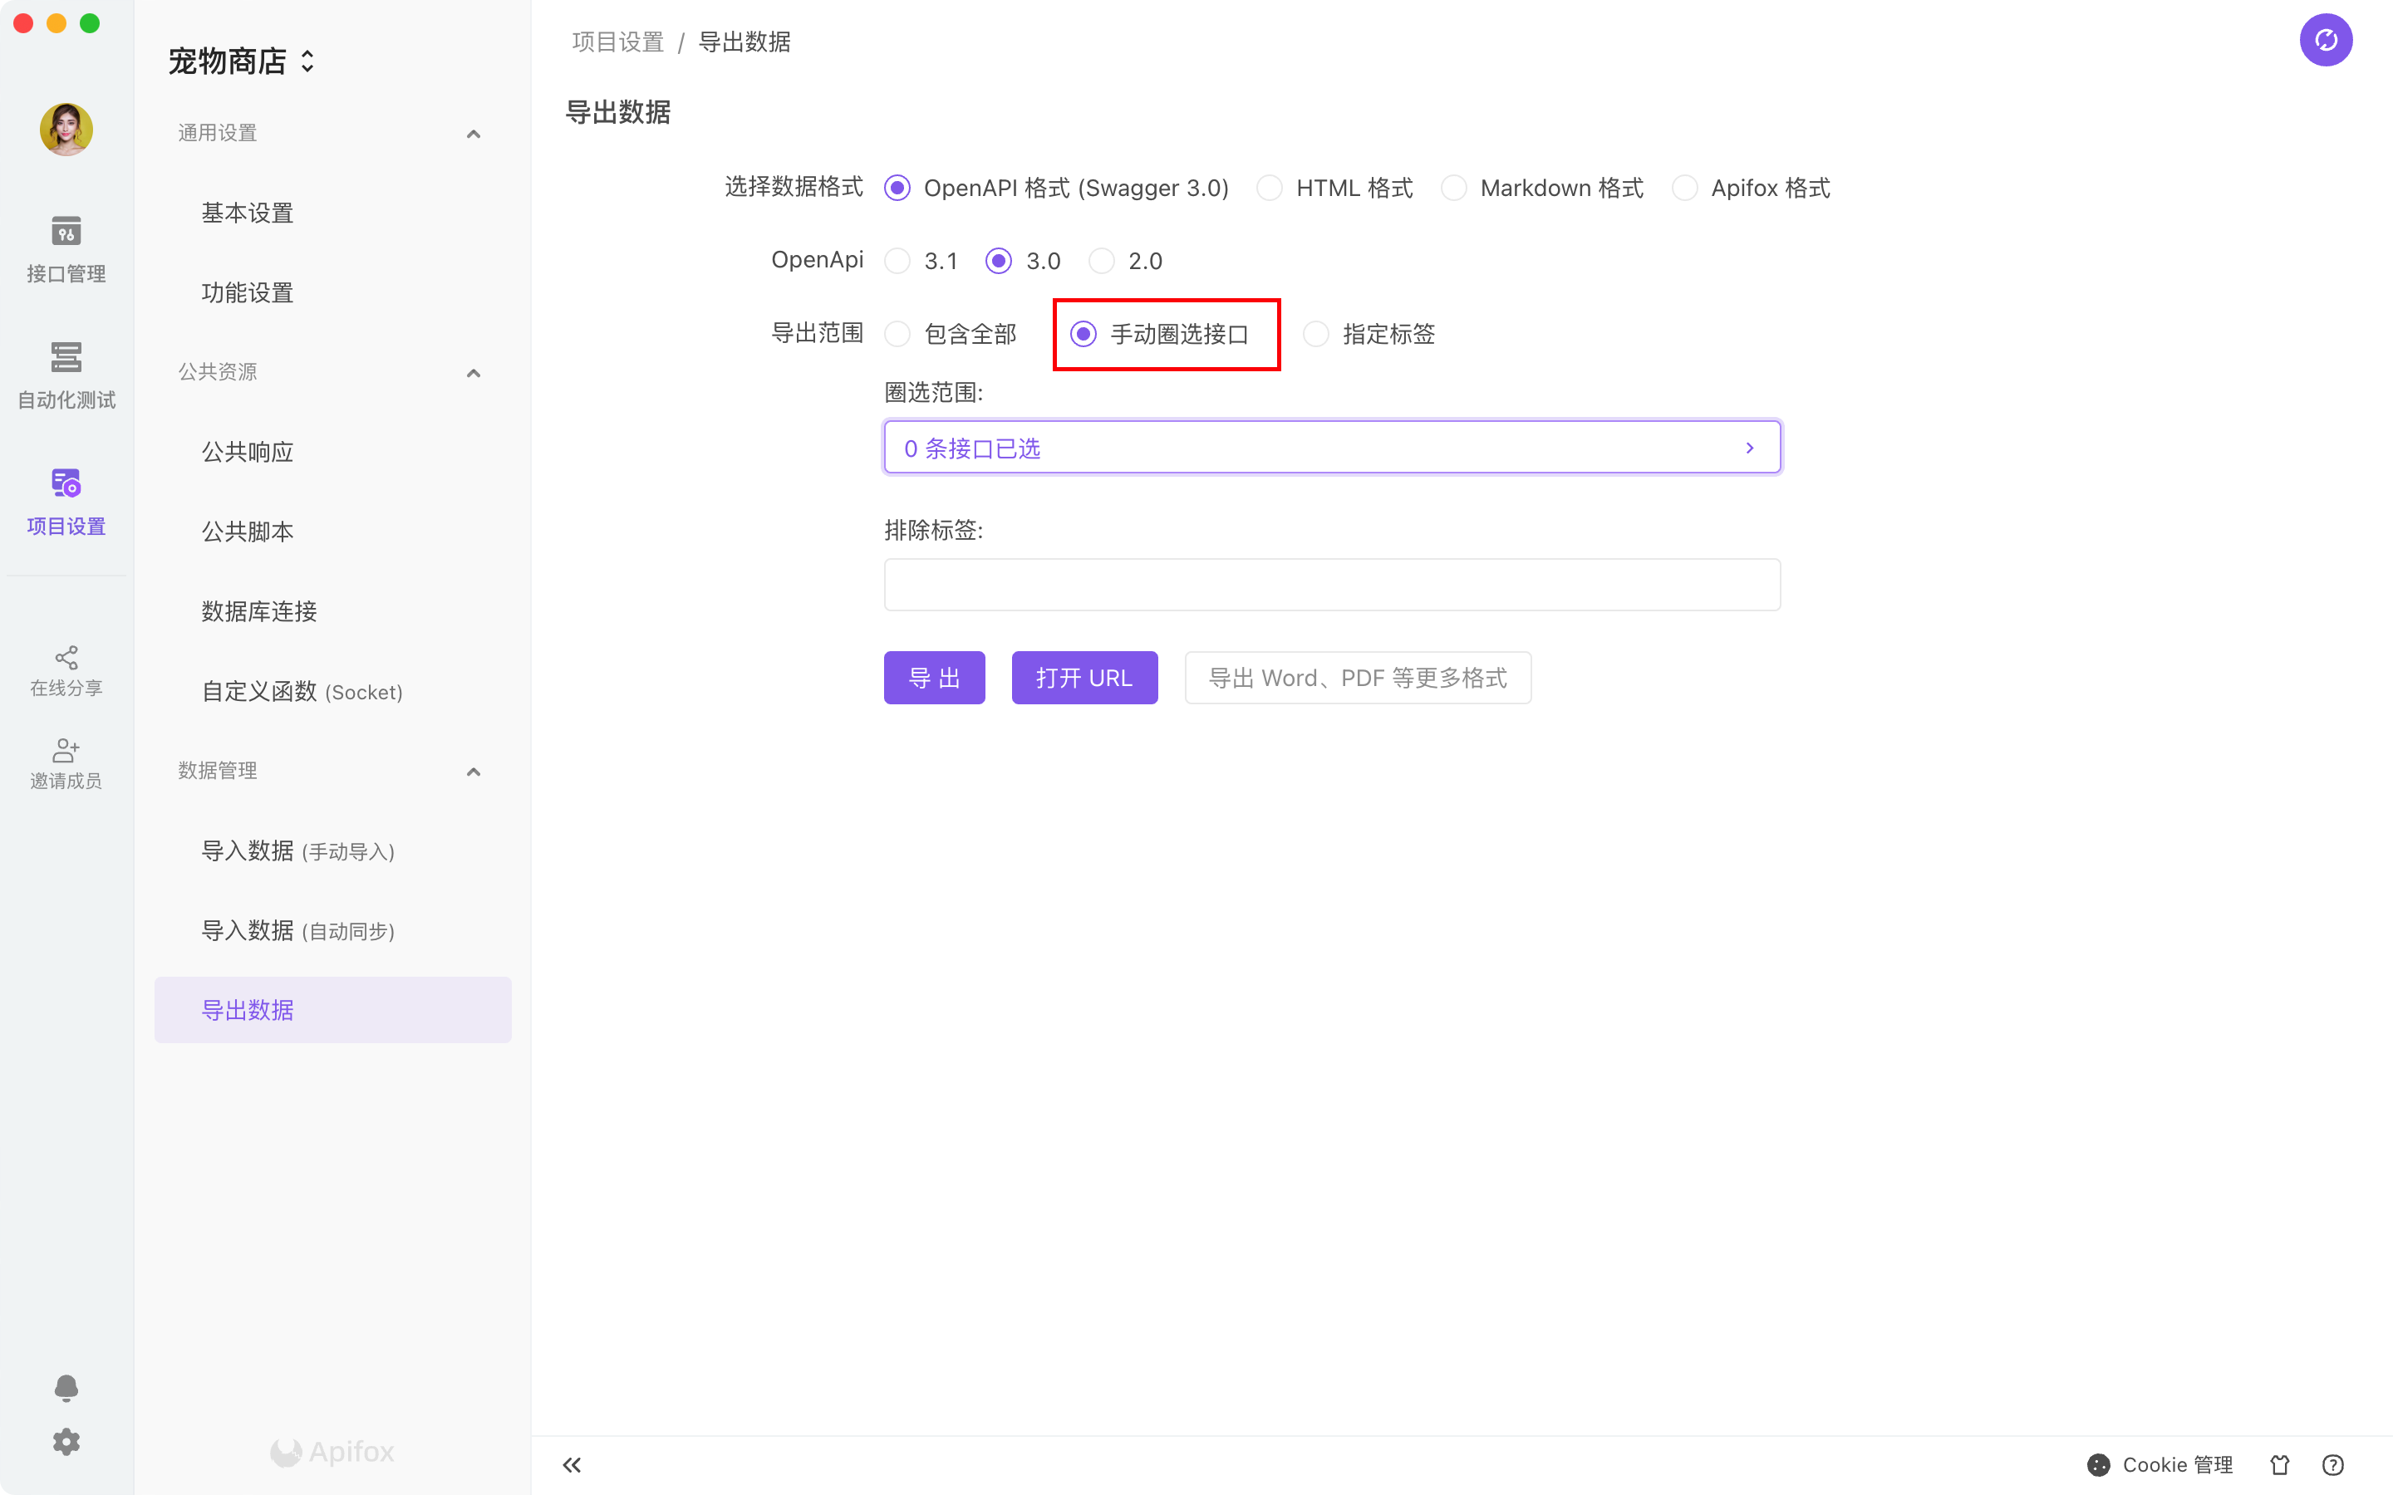Open the settings gear icon
This screenshot has width=2393, height=1495.
point(66,1442)
